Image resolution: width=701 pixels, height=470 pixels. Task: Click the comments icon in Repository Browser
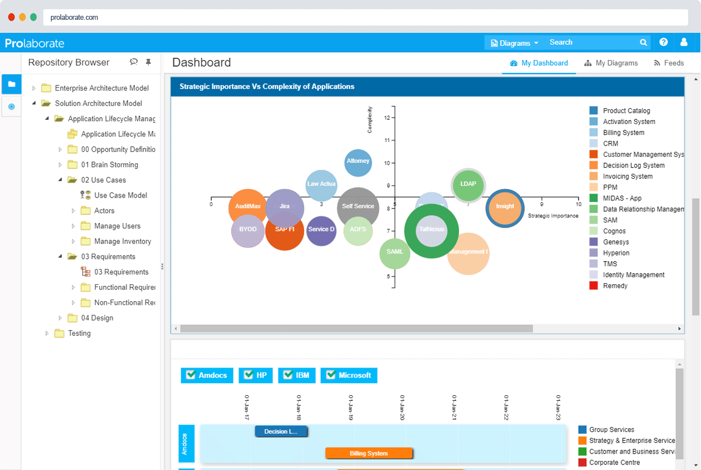tap(134, 62)
